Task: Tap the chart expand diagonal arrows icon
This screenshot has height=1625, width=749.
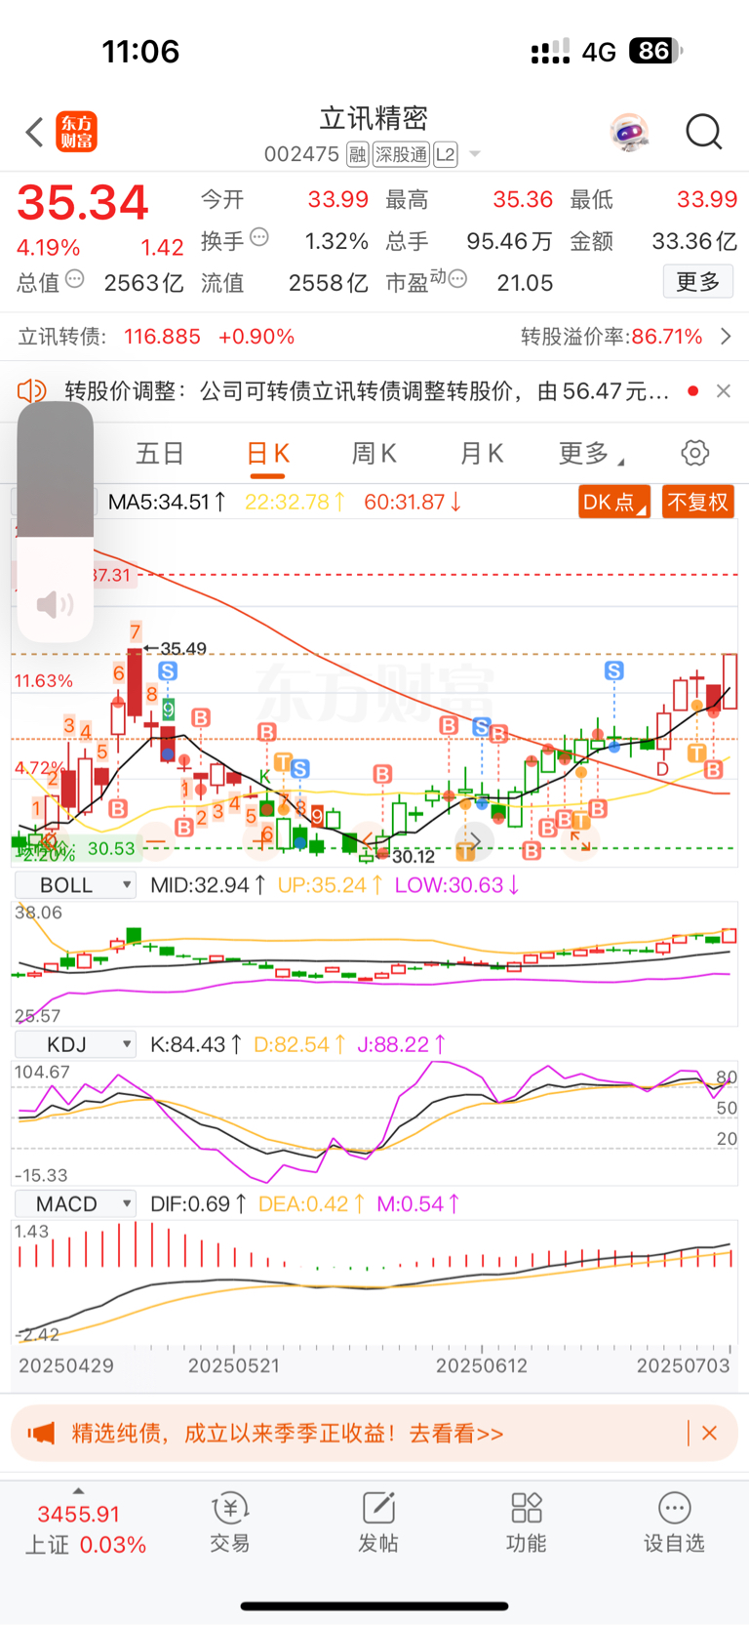Action: (x=580, y=841)
